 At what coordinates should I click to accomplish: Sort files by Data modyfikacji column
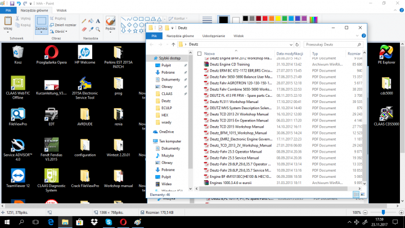click(x=291, y=53)
